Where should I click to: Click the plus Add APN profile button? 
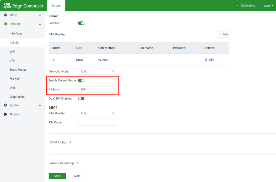pyautogui.click(x=223, y=34)
